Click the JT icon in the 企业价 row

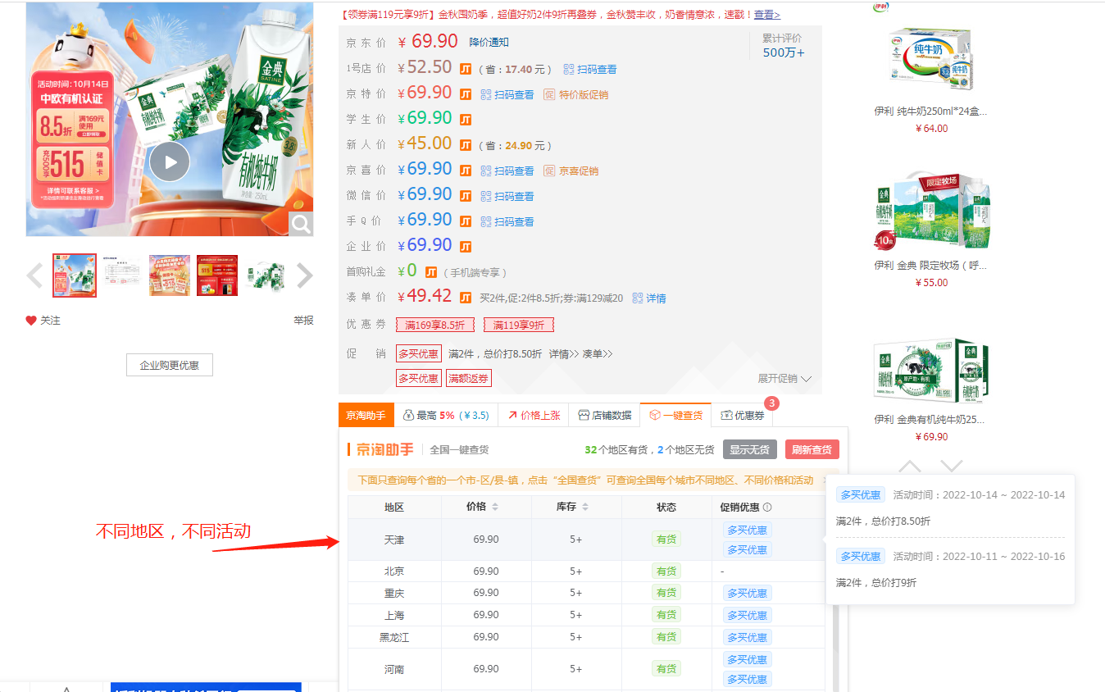tap(466, 247)
